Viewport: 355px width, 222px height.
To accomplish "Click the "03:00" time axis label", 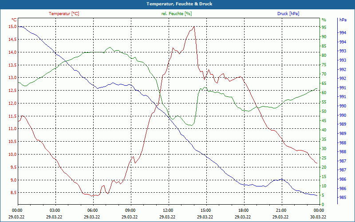I will point(54,210).
